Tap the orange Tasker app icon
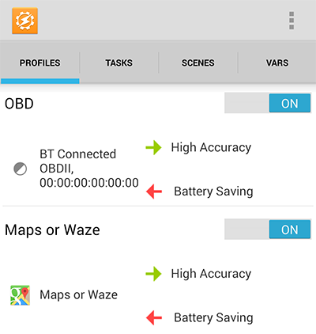 [x=24, y=21]
